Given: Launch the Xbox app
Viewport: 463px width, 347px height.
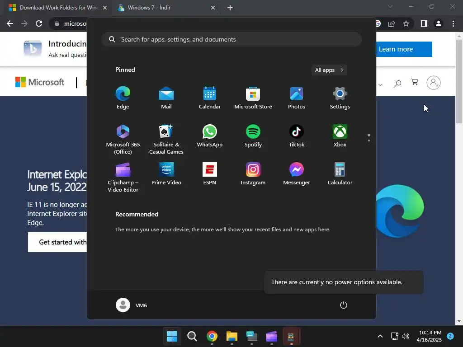Looking at the screenshot, I should pyautogui.click(x=340, y=136).
